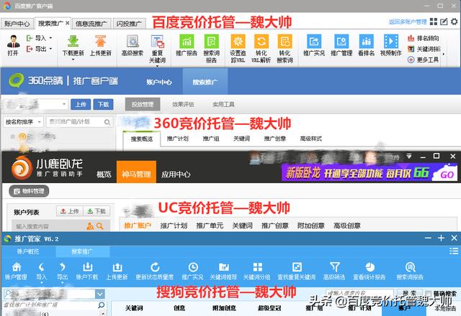Open 推广管理 icon in Baidu toolbar

pyautogui.click(x=341, y=42)
